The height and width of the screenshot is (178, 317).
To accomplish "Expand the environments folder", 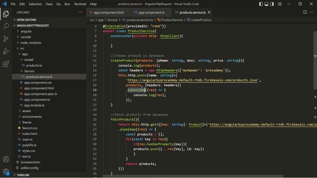I will tap(49, 117).
